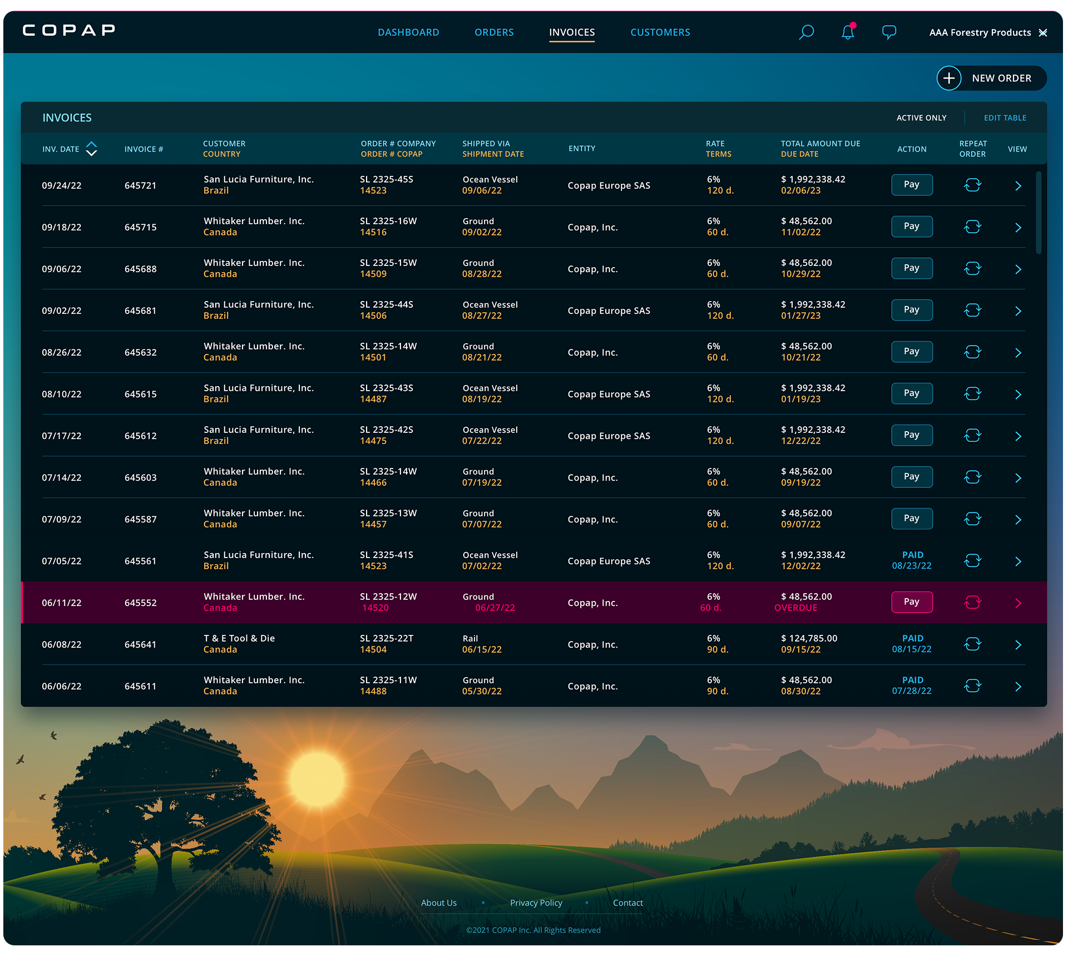Viewport: 1068px width, 957px height.
Task: Open the Privacy Policy link
Action: 536,903
